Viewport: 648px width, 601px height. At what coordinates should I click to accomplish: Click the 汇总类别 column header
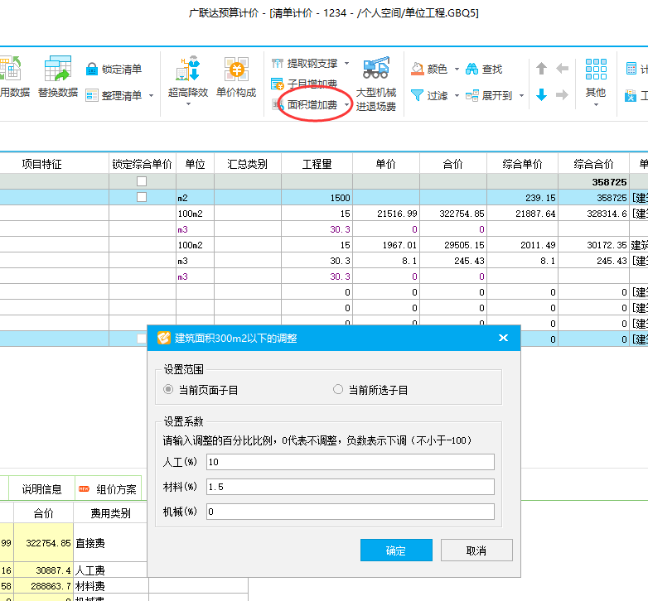248,164
